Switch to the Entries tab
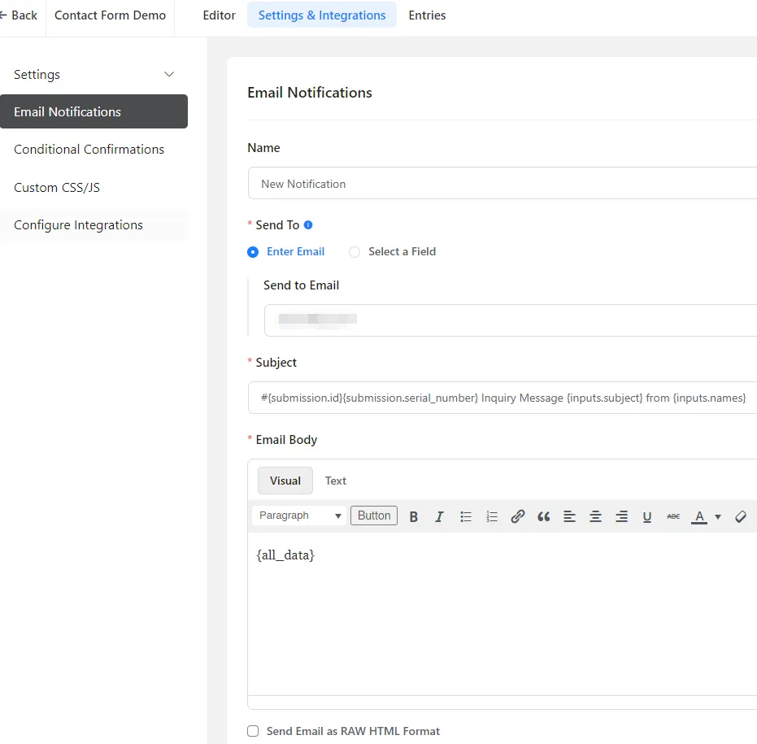This screenshot has height=744, width=757. 427,15
